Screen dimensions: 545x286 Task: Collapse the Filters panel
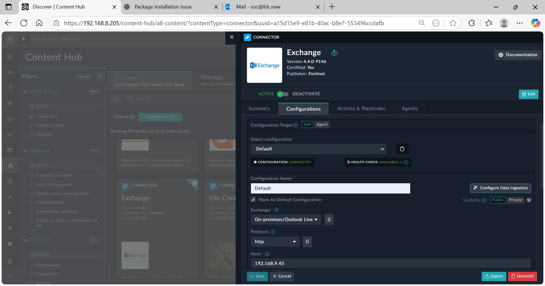tap(100, 76)
